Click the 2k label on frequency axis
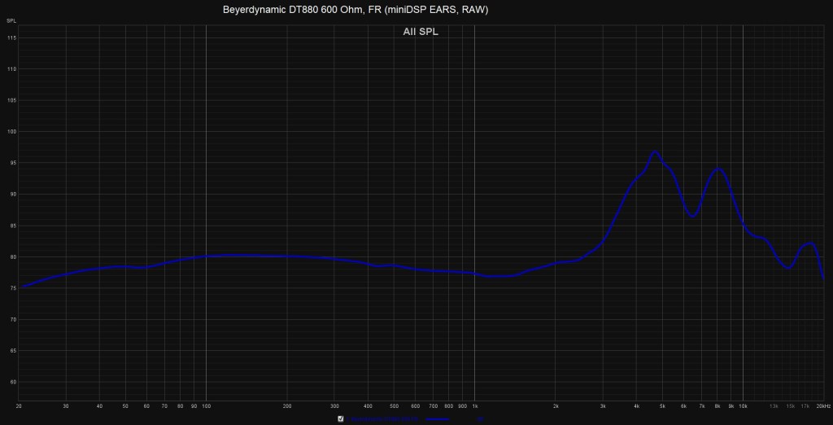Screen dimensions: 833x425 point(556,405)
